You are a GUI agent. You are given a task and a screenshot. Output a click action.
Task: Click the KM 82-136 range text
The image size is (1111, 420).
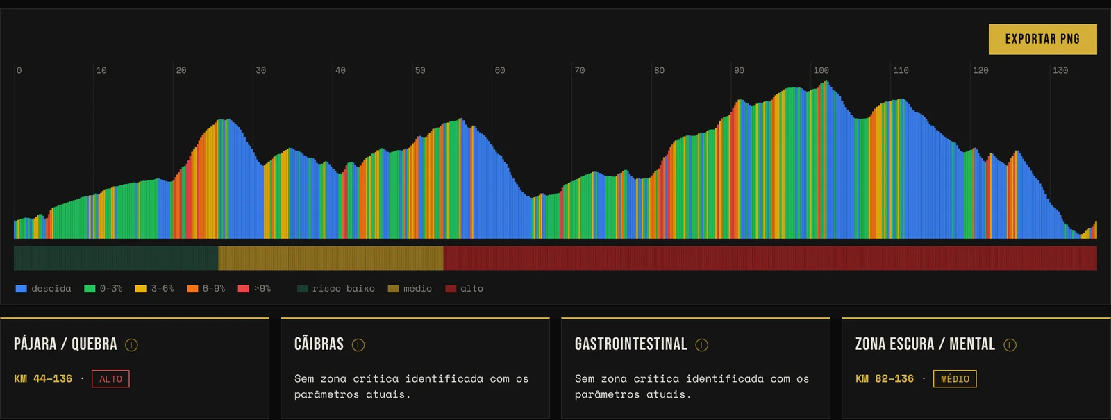[x=885, y=378]
